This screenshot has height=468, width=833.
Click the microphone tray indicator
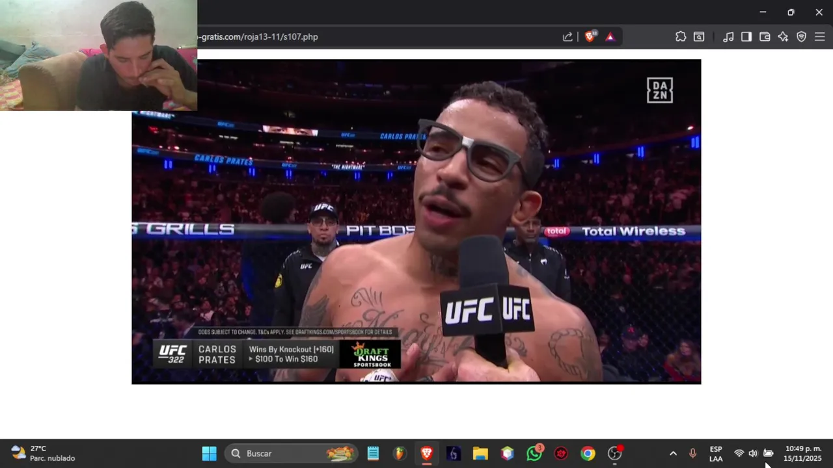coord(692,454)
